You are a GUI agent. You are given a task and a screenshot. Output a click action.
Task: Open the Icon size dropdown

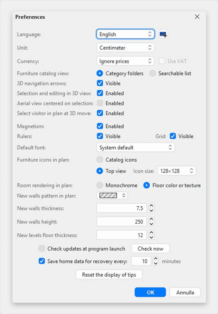pyautogui.click(x=176, y=171)
